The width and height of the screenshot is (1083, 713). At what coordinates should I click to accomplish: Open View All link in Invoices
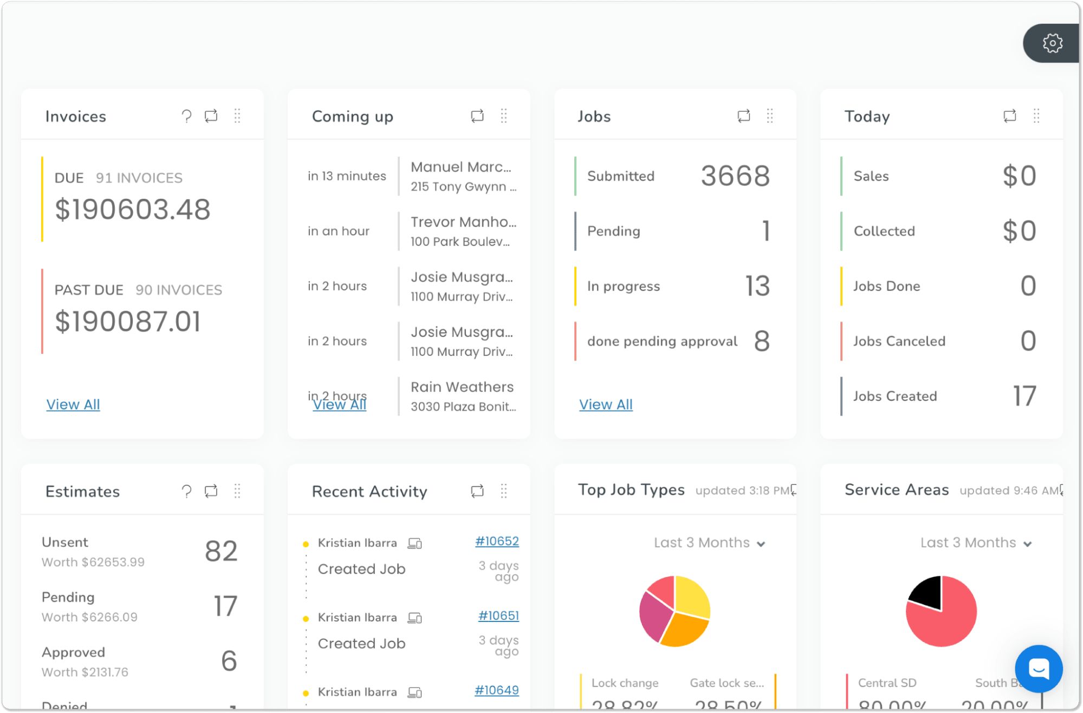point(73,405)
